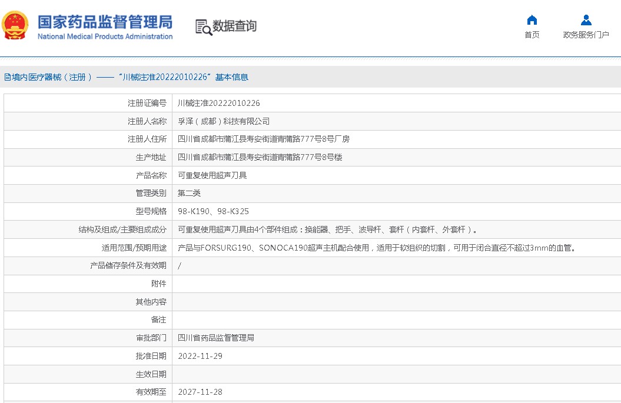This screenshot has height=403, width=621.
Task: Select registration number value 川械注准20222010226 in table
Action: tap(218, 103)
